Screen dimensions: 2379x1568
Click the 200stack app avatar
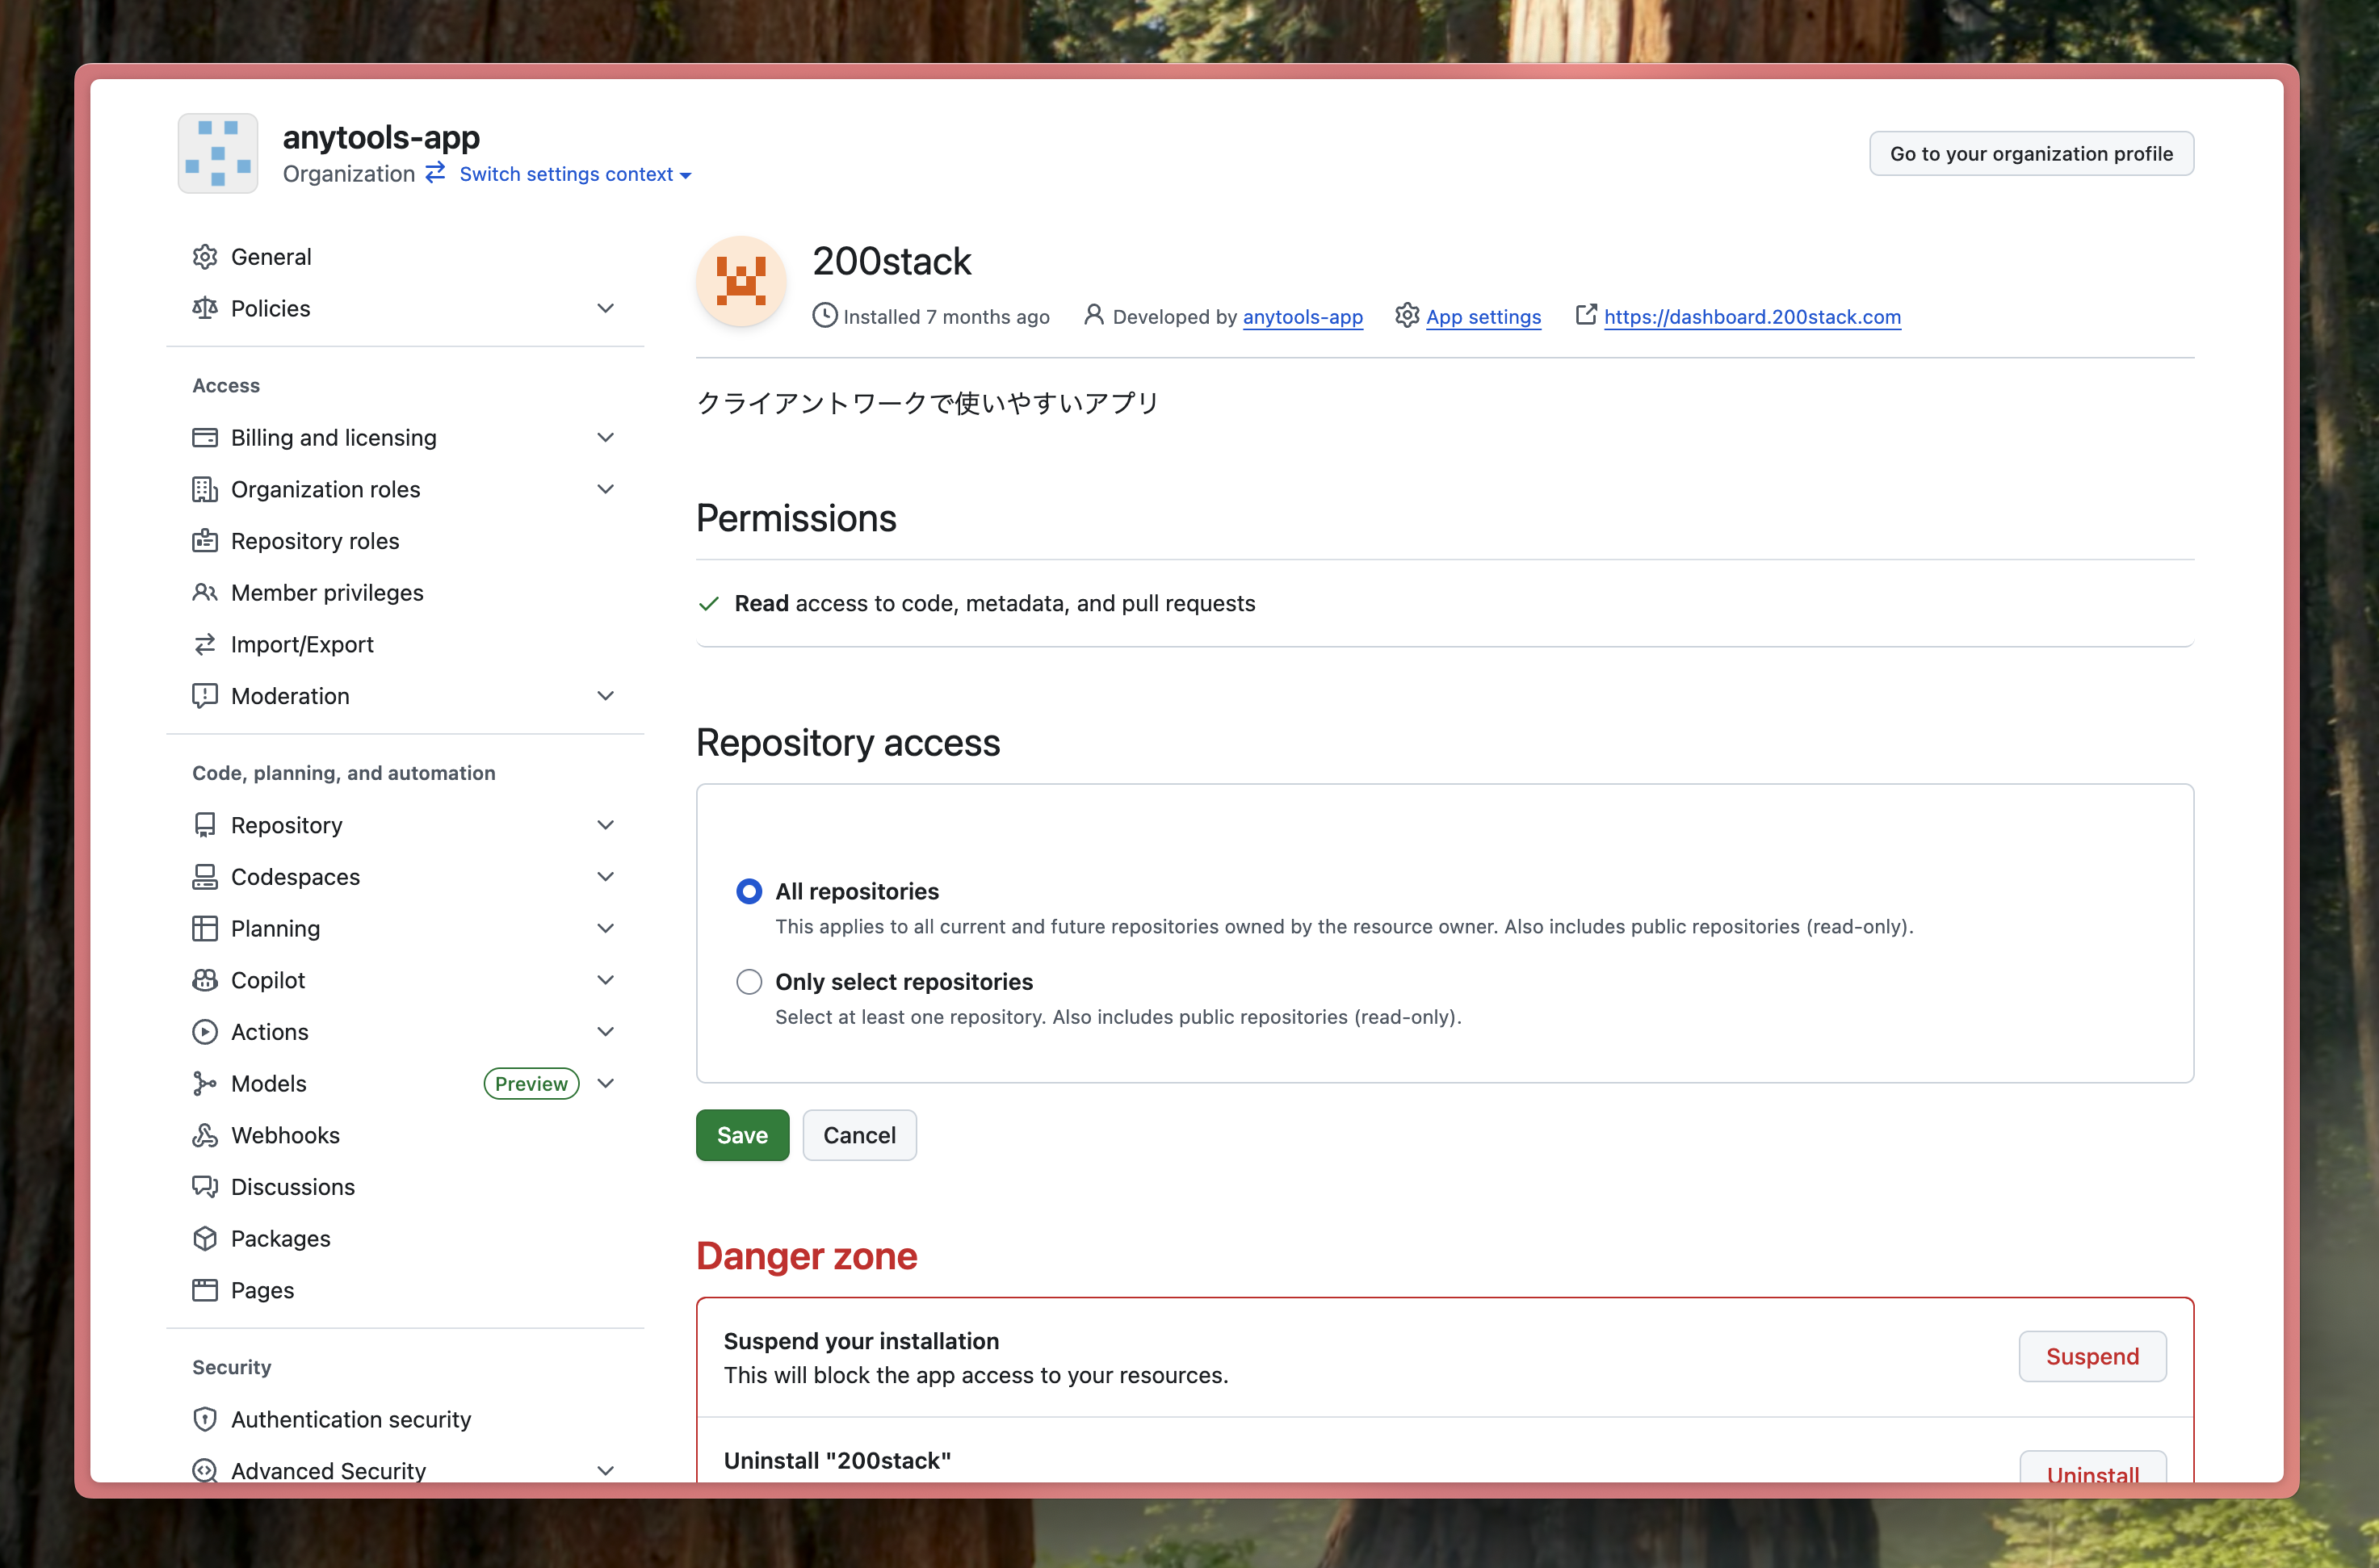point(741,281)
